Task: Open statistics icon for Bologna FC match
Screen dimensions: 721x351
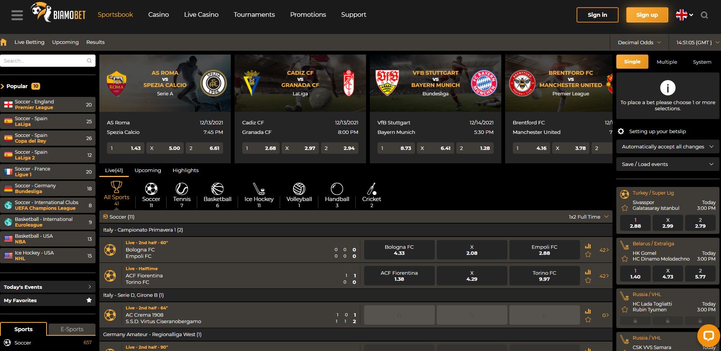Action: coord(588,246)
